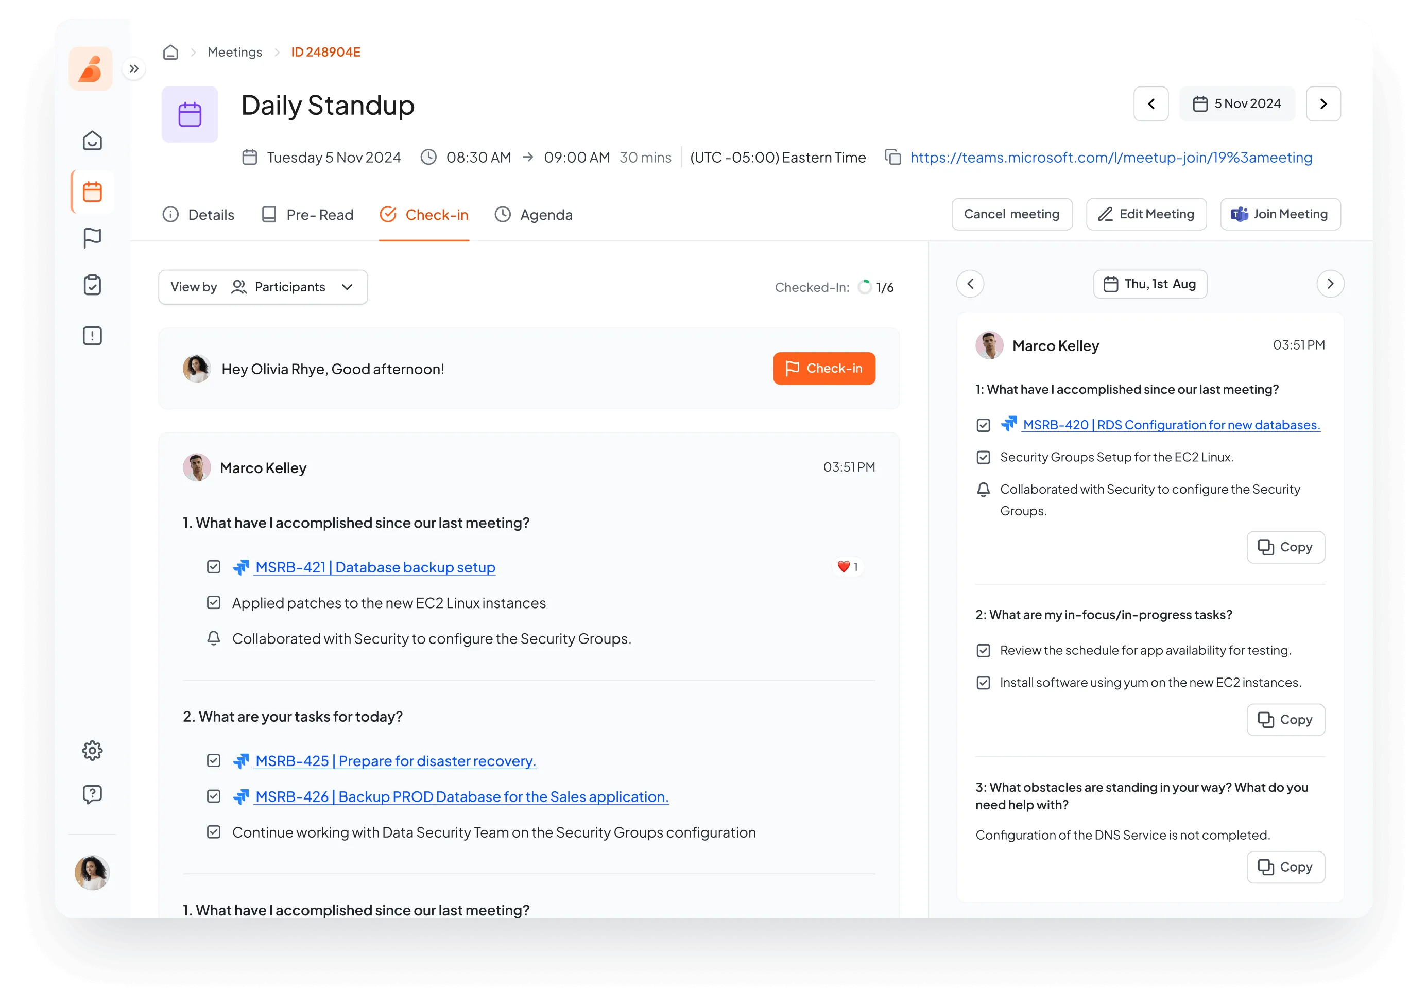The image size is (1427, 1008).
Task: Open the Settings gear in the sidebar
Action: click(92, 751)
